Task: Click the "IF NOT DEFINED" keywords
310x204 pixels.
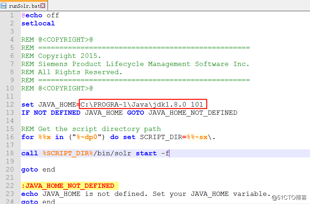Action: tap(51, 113)
